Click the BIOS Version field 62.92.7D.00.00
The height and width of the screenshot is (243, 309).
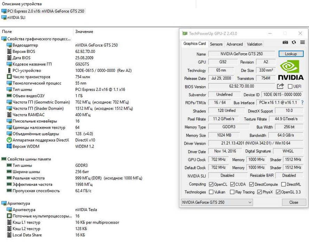pos(241,86)
